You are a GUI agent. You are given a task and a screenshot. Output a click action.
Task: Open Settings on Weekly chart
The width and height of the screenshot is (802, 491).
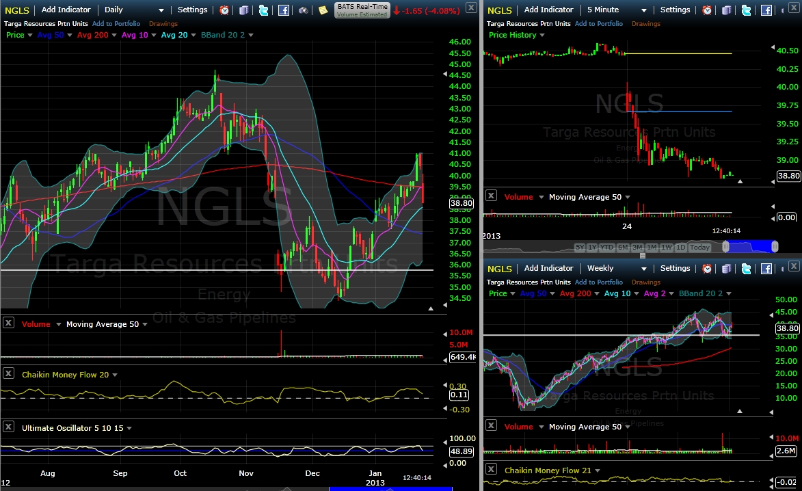(x=675, y=269)
